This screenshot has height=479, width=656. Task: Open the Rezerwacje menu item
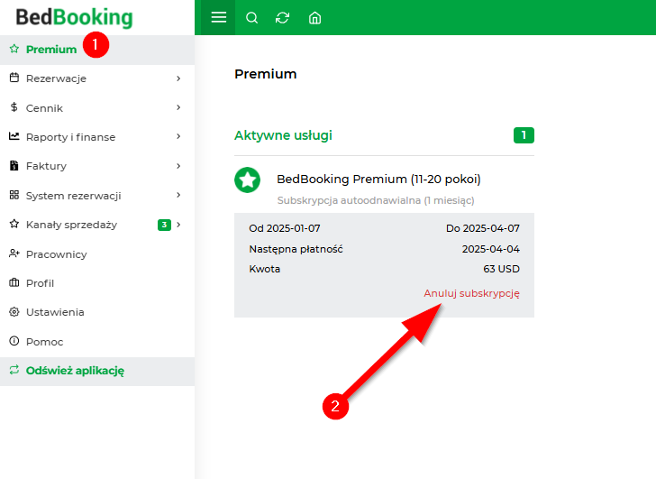pyautogui.click(x=97, y=78)
